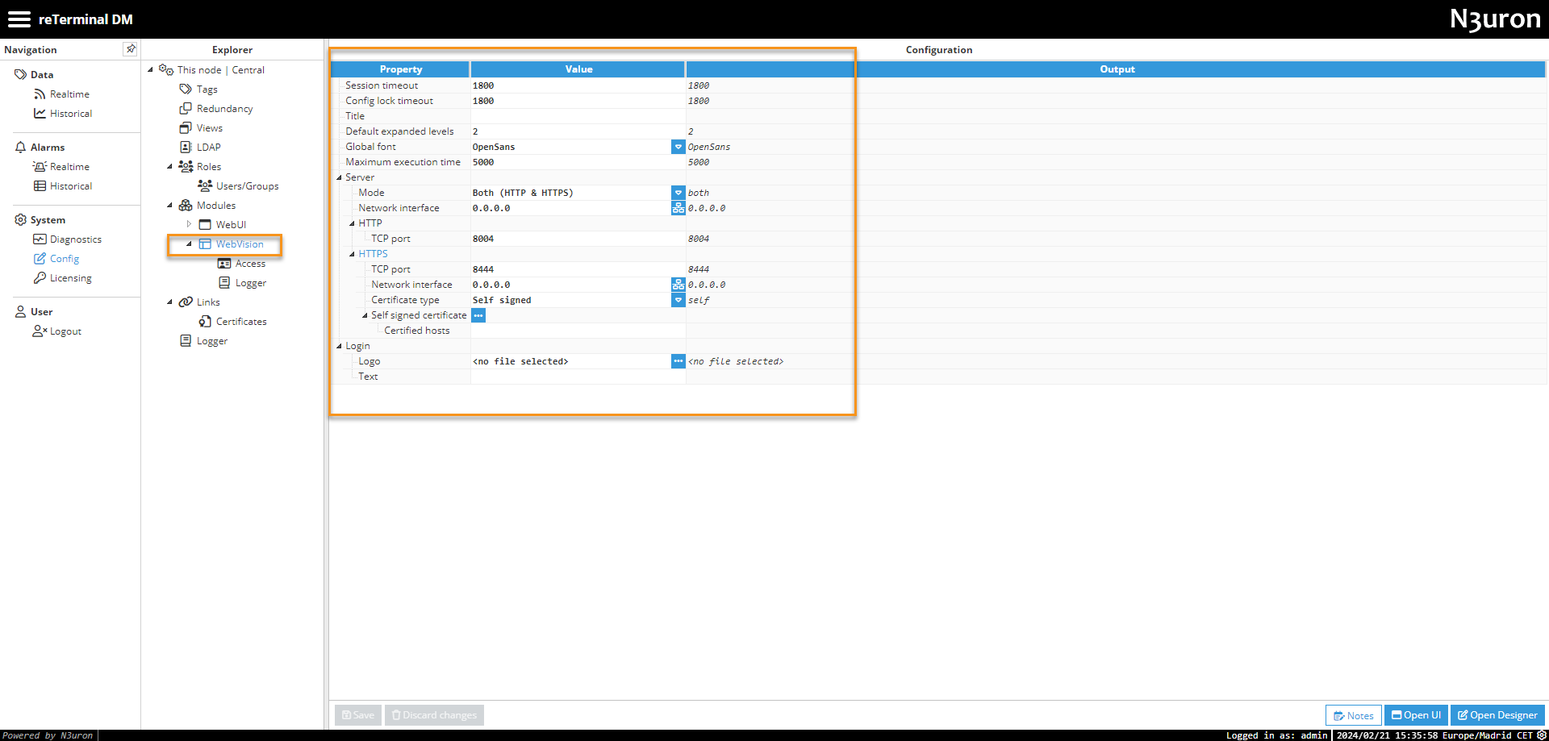Click the Data tag icon

[21, 74]
